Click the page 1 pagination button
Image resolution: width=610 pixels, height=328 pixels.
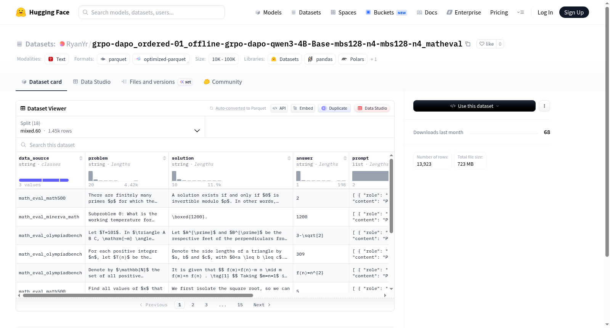pyautogui.click(x=180, y=305)
